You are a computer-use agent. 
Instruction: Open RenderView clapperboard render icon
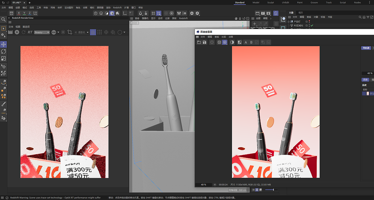pyautogui.click(x=11, y=32)
